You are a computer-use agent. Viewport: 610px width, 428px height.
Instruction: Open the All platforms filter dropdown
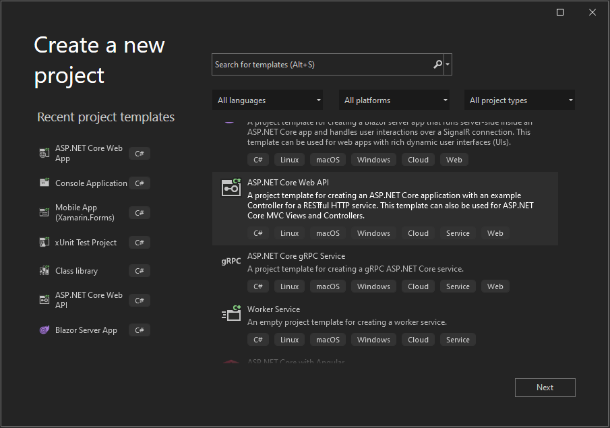[394, 100]
